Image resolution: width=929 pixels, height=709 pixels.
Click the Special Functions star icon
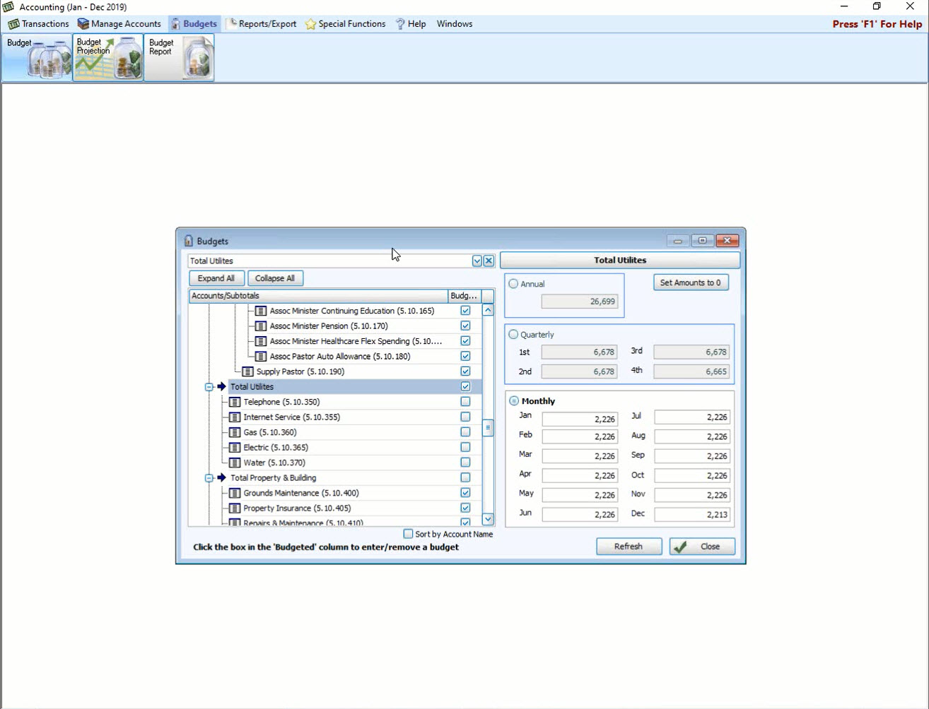[310, 23]
